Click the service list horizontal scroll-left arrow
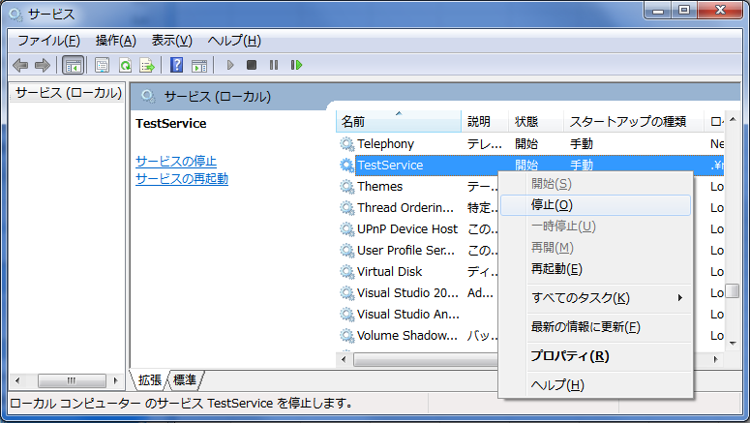This screenshot has width=750, height=423. tap(344, 359)
